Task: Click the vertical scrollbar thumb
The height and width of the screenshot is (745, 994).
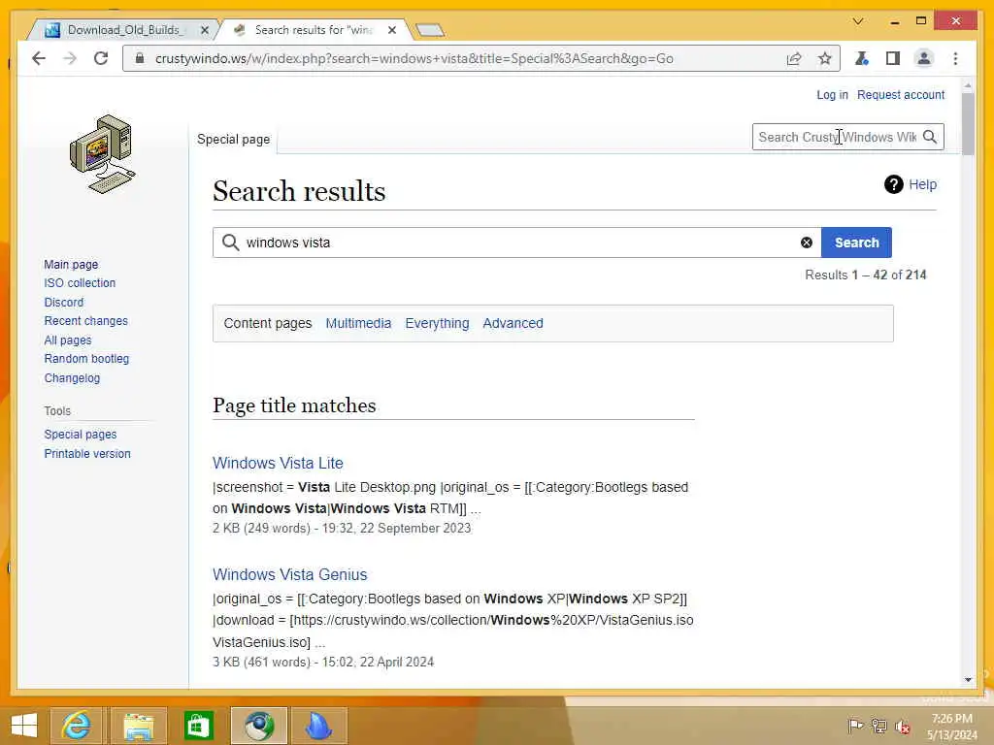Action: coord(968,123)
